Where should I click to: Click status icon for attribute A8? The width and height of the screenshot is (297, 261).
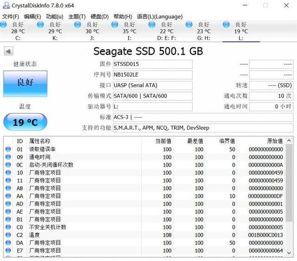[x=8, y=188]
